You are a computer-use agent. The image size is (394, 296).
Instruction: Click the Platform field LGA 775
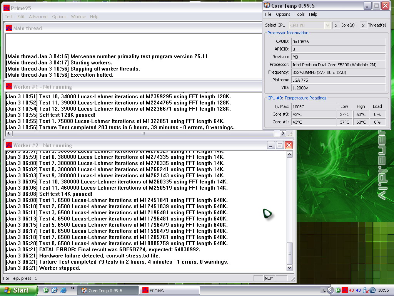point(338,80)
